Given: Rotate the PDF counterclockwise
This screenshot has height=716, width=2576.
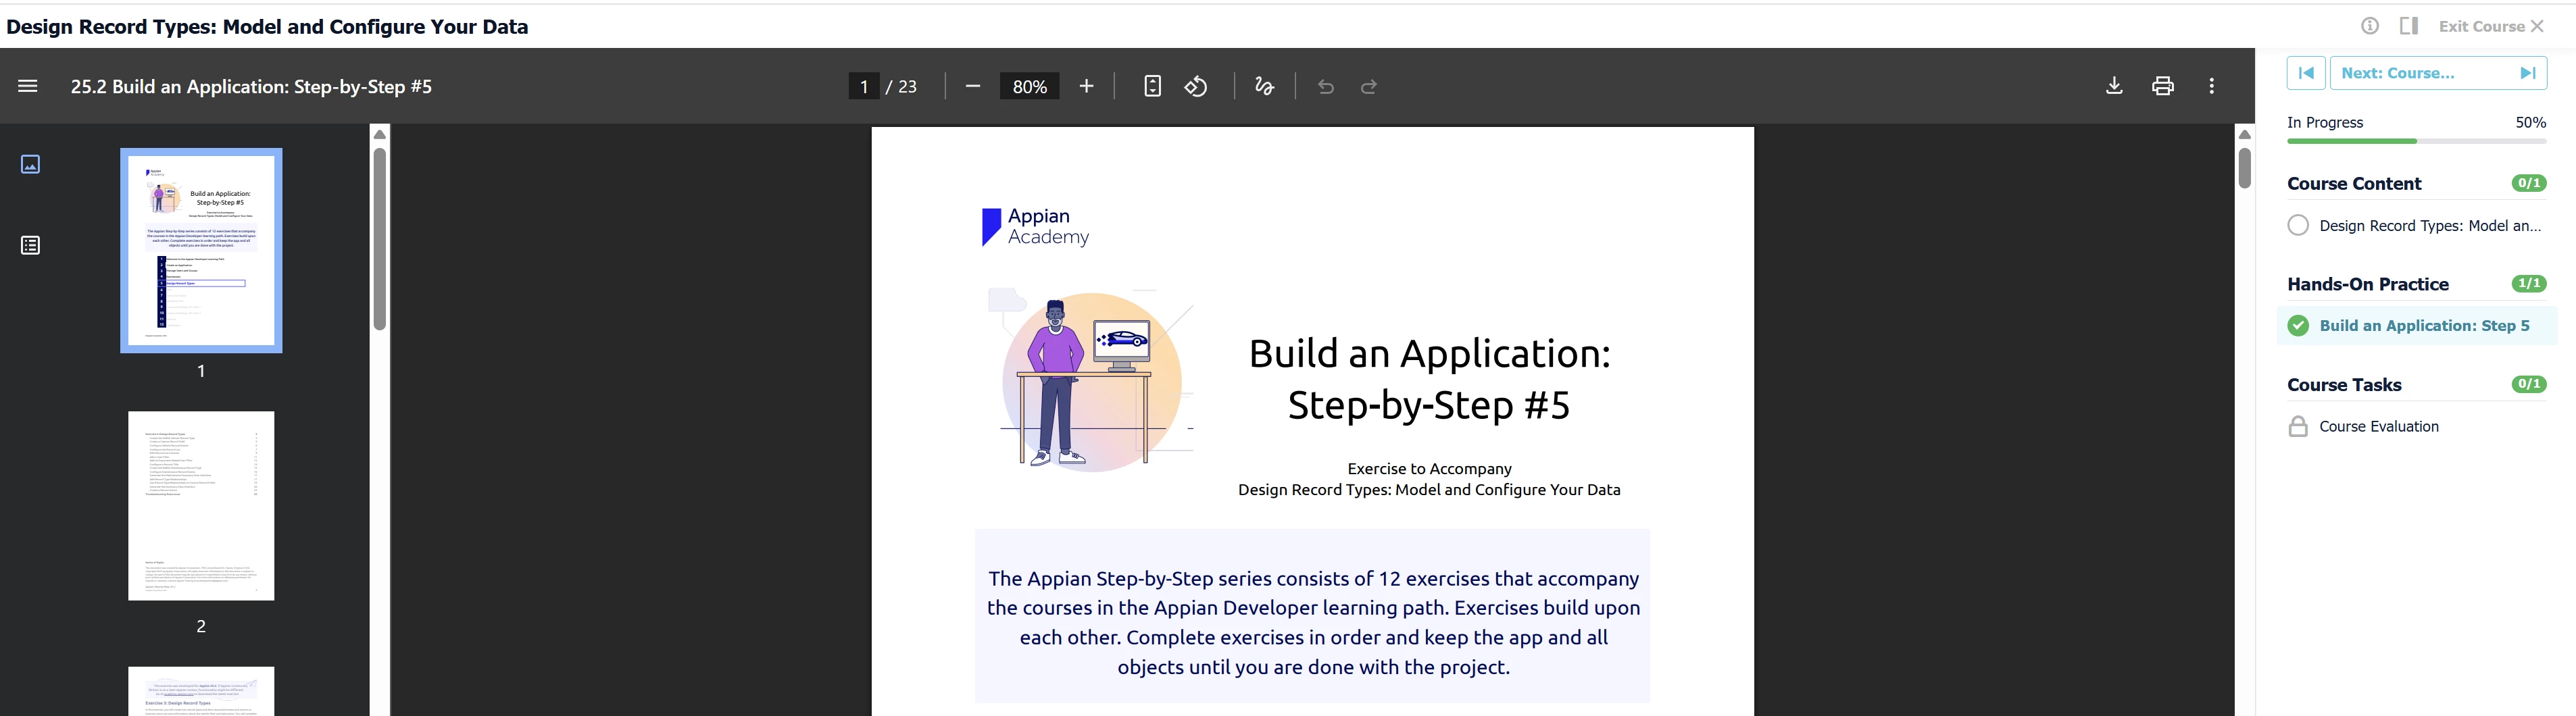Looking at the screenshot, I should [1196, 86].
